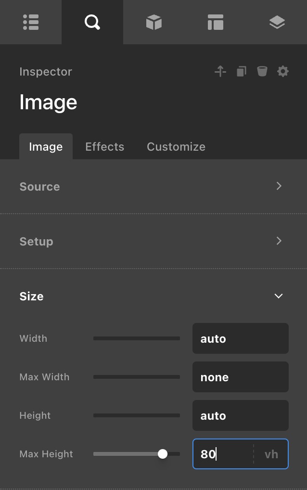307x490 pixels.
Task: Delete the Image element with trash icon
Action: [x=262, y=72]
